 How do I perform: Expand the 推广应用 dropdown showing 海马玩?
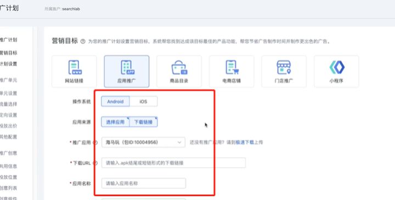pos(143,142)
